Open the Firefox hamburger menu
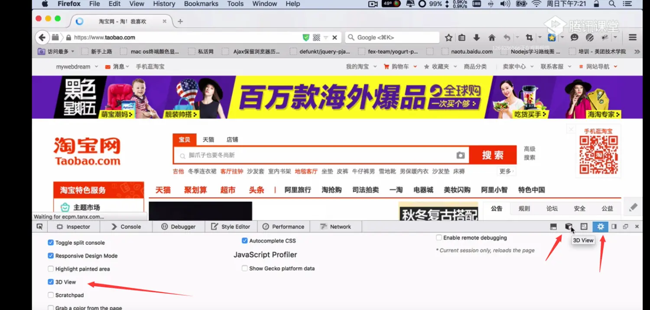 (633, 38)
